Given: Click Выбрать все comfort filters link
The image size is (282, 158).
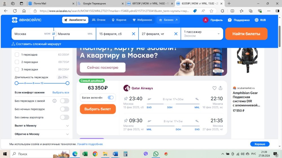Looking at the screenshot, I should tap(61, 92).
